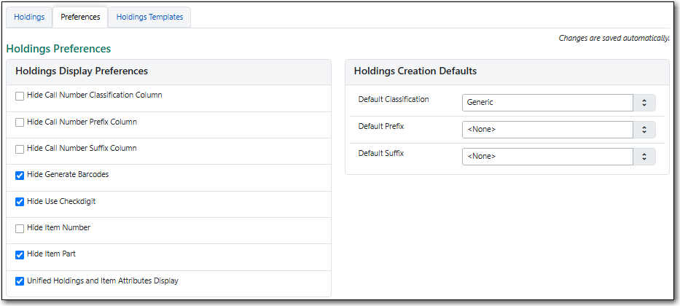Click the Holdings Display Preferences heading
680x306 pixels.
point(82,71)
